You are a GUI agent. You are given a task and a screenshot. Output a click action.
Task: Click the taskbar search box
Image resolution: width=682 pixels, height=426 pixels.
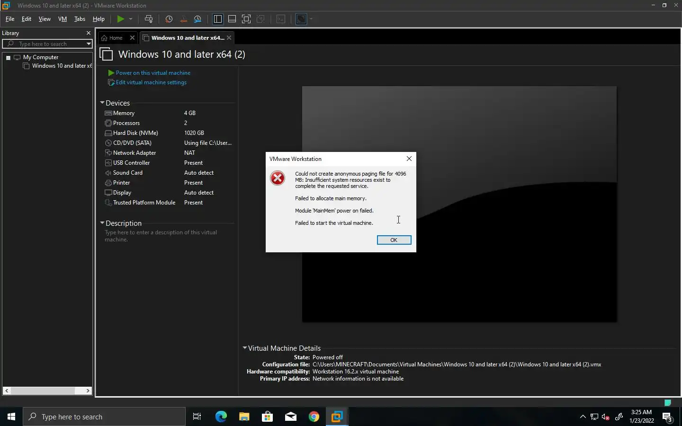pyautogui.click(x=104, y=417)
